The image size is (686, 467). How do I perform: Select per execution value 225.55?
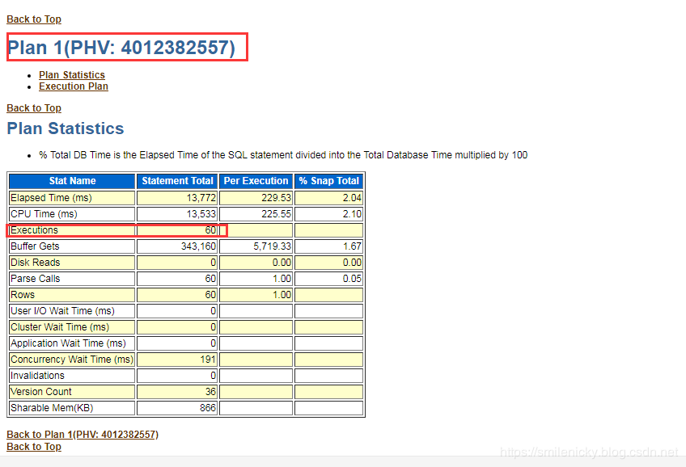point(276,214)
